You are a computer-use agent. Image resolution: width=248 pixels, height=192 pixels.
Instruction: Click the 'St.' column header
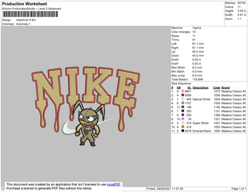click(x=189, y=88)
